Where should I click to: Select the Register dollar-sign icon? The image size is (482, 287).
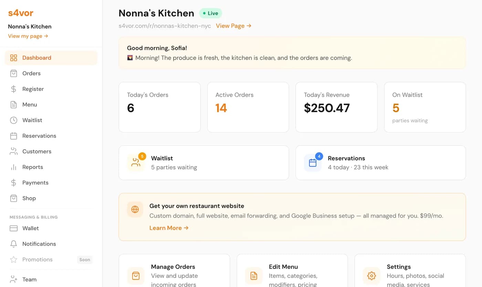pyautogui.click(x=14, y=89)
